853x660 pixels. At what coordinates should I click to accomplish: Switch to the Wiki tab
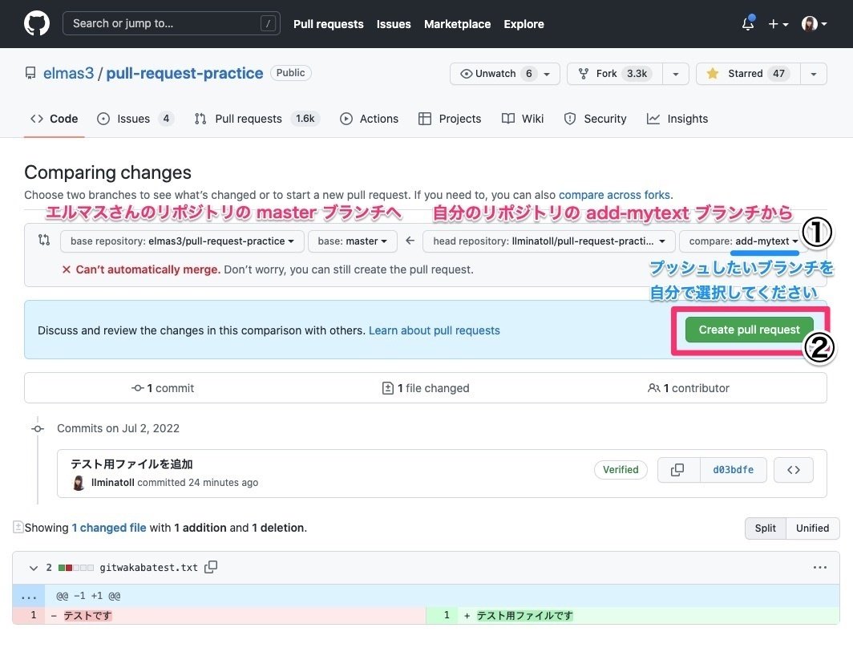(522, 119)
